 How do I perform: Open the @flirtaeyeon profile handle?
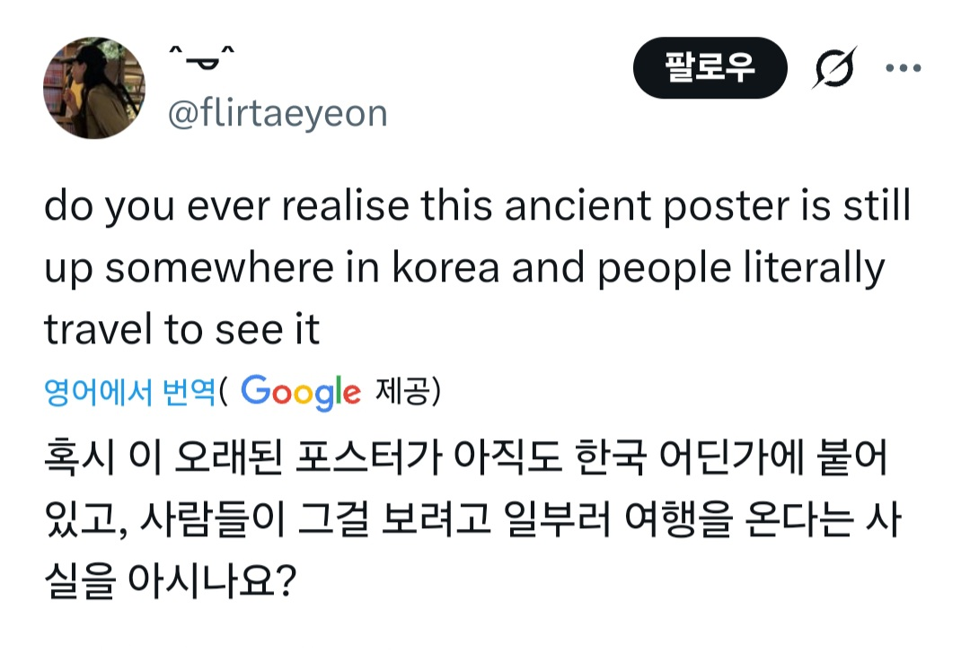pos(279,113)
